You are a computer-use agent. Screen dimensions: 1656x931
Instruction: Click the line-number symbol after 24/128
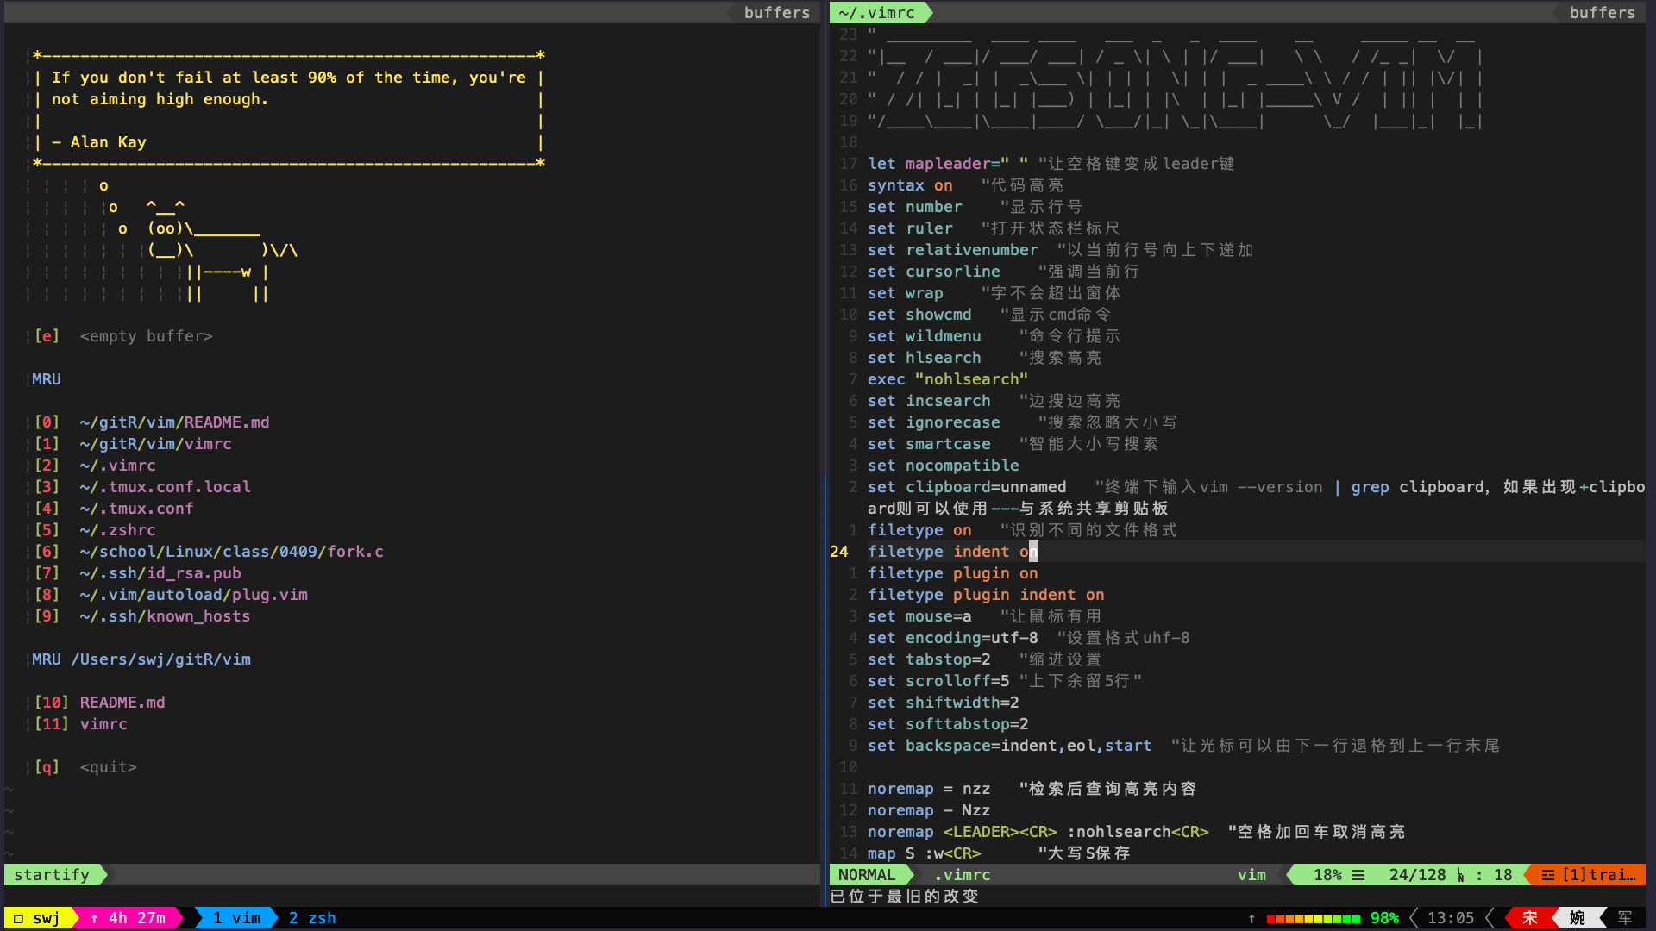tap(1460, 875)
